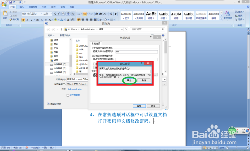The height and width of the screenshot is (151, 250).
Task: Toggle Bold formatting
Action: 23,20
